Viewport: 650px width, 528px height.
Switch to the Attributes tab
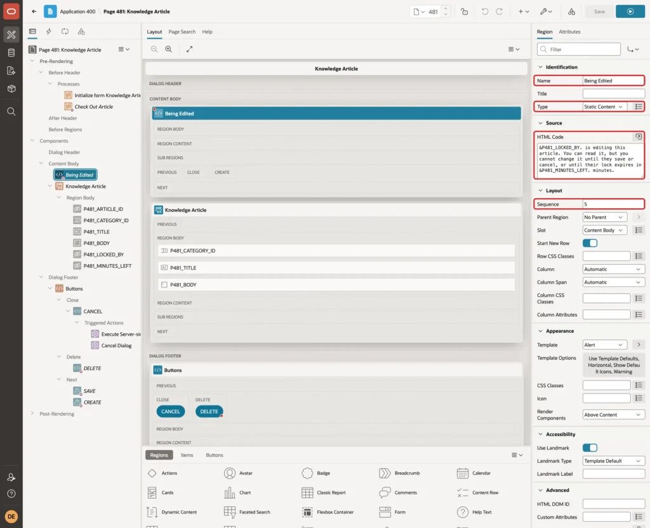point(569,32)
